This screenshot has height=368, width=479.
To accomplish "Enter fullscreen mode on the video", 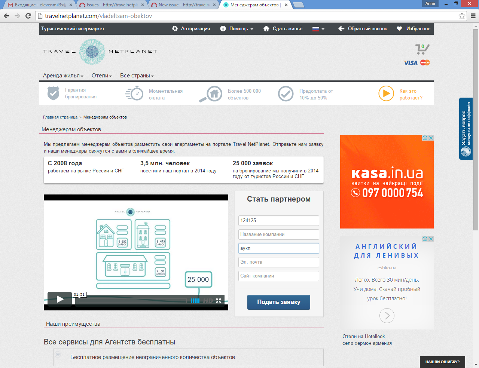I will click(x=219, y=301).
